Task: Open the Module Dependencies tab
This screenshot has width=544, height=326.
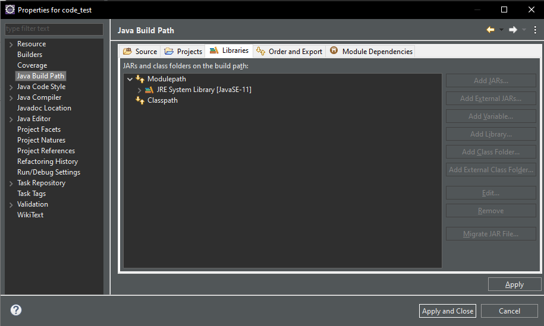Action: (370, 51)
